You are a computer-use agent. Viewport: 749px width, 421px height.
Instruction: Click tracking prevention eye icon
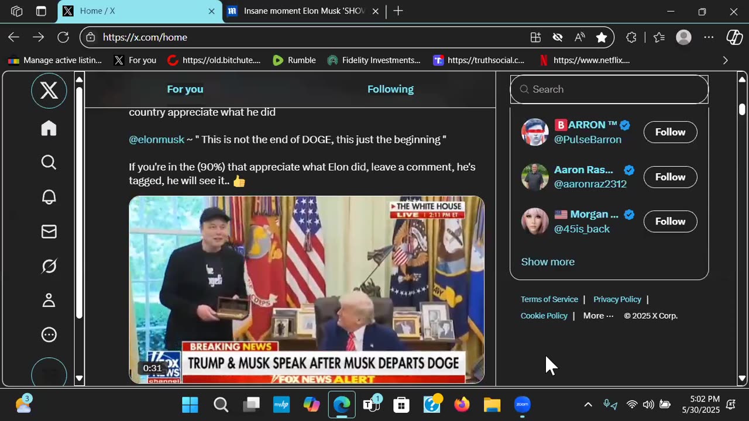tap(558, 37)
